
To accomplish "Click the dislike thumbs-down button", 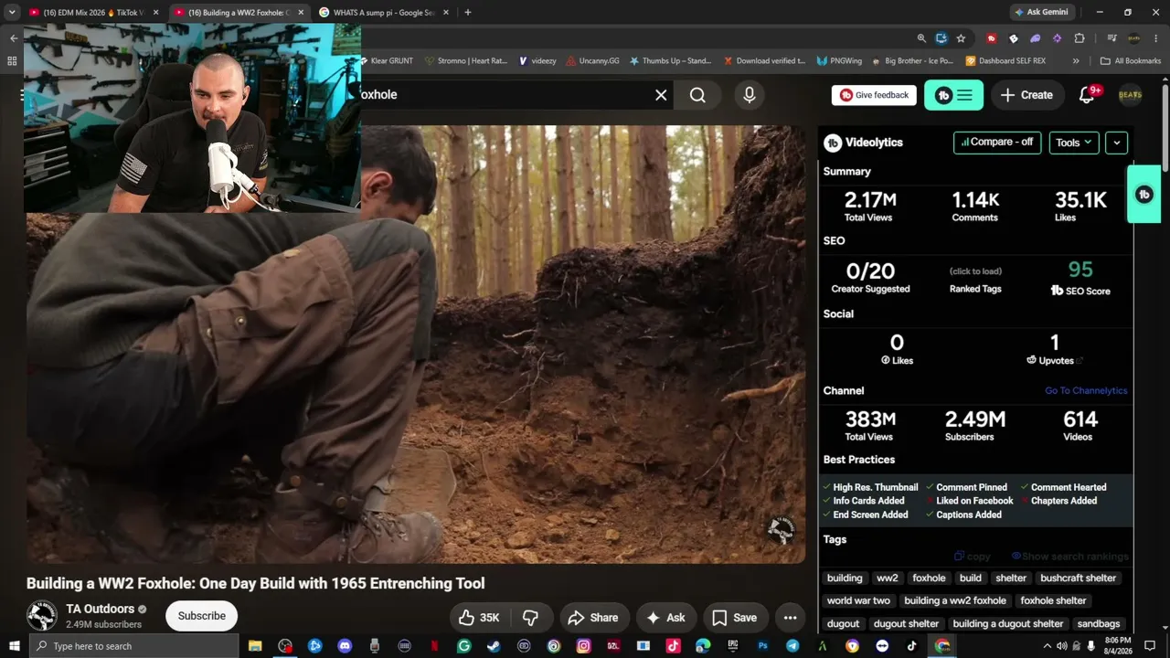I will 530,618.
